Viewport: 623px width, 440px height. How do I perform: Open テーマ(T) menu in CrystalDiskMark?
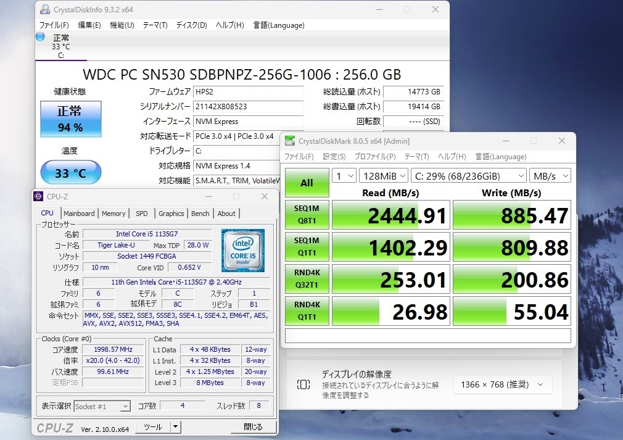pos(417,157)
